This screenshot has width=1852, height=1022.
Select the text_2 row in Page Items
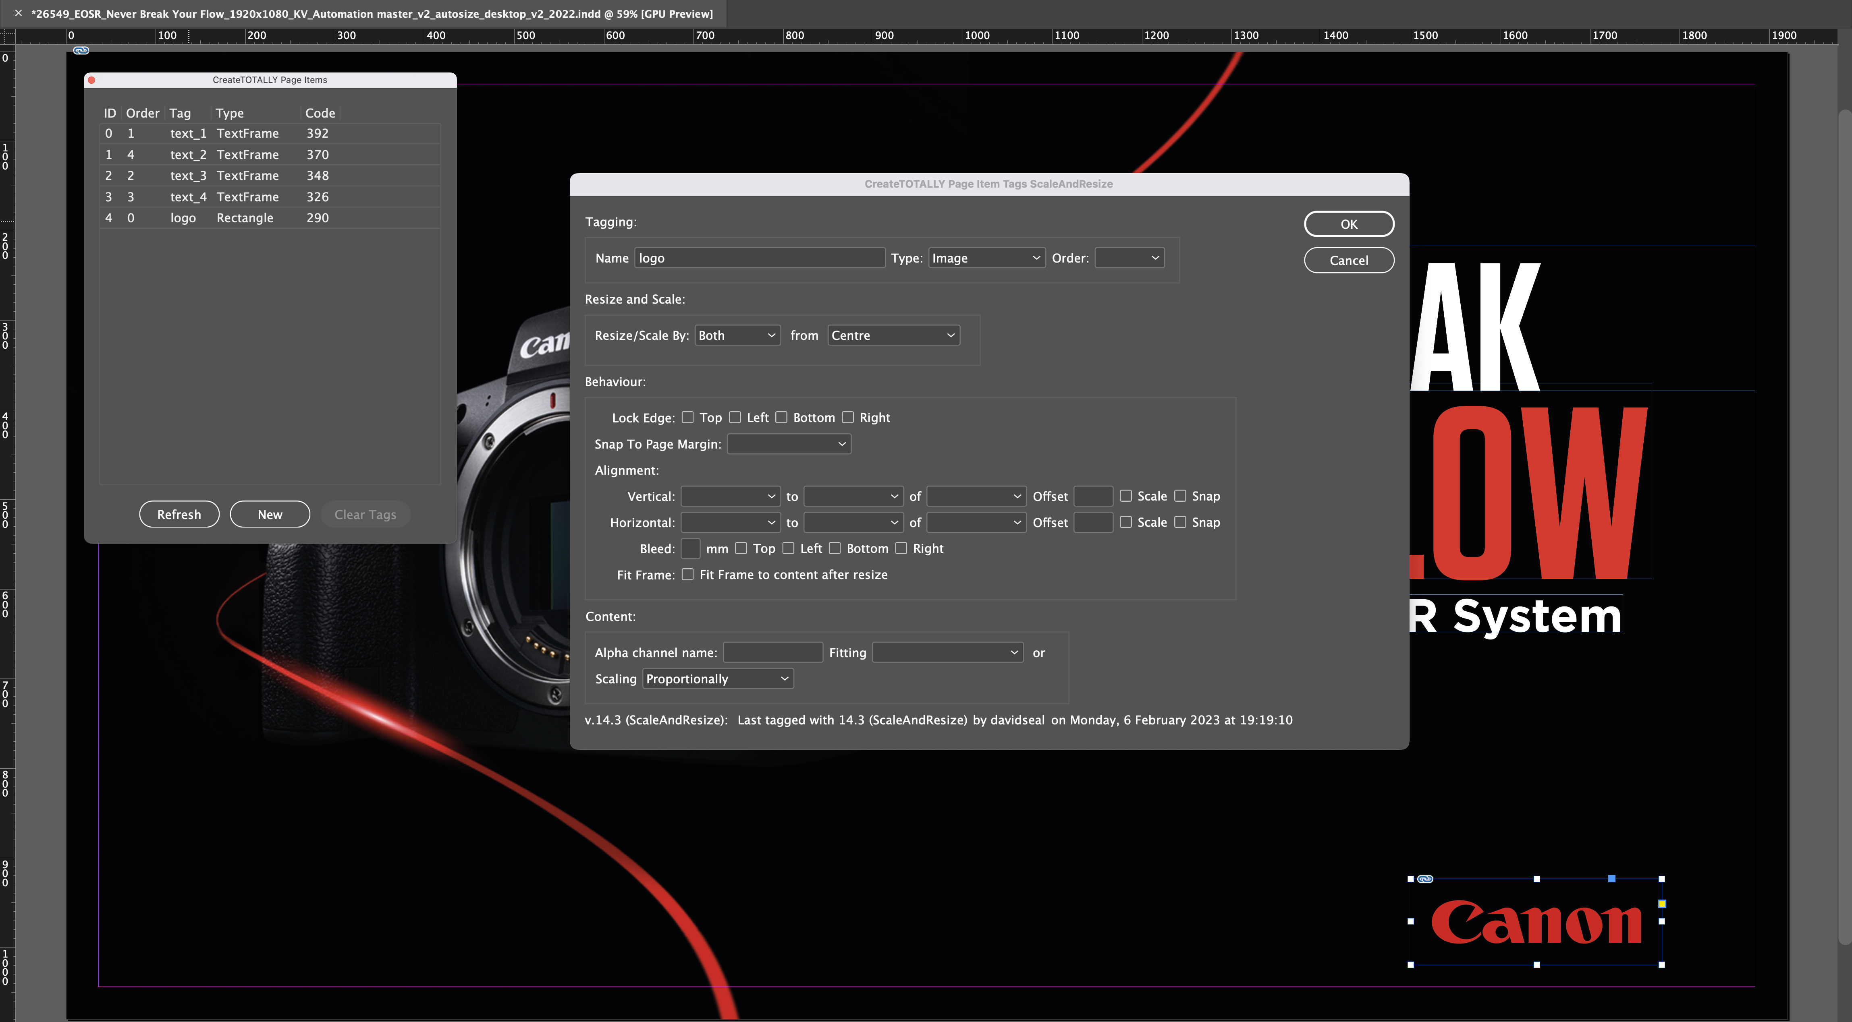[270, 154]
